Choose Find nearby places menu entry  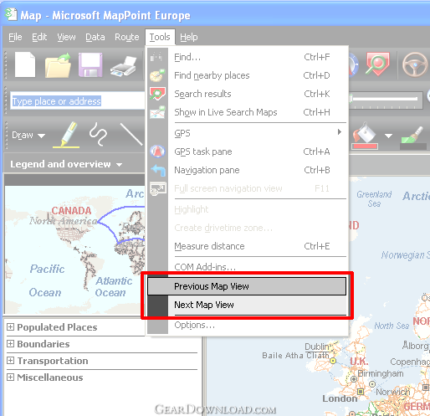coord(247,75)
